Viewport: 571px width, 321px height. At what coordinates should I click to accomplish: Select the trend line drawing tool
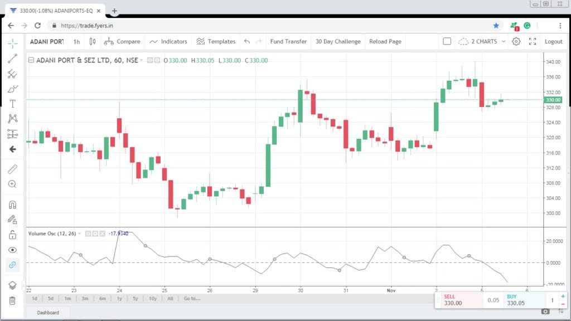click(x=12, y=57)
